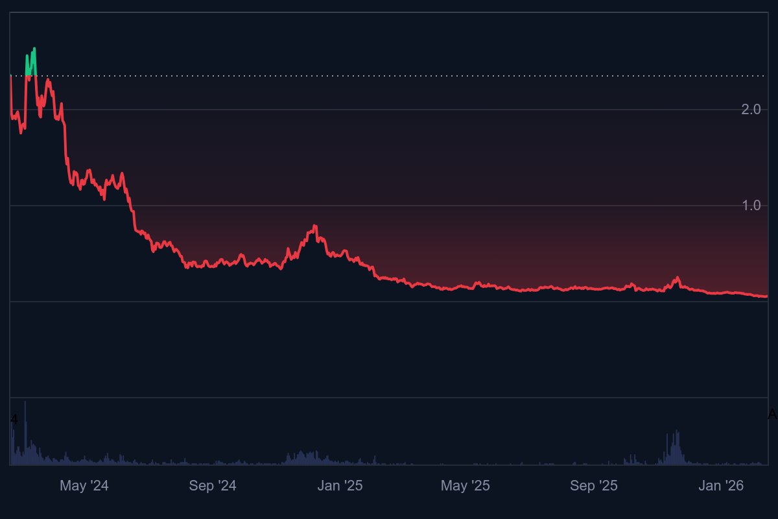Click the Sep '24 axis label
Image resolution: width=778 pixels, height=519 pixels.
[213, 485]
